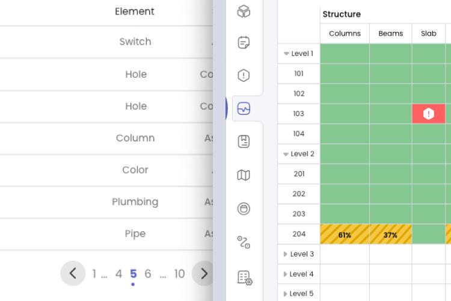
Task: Click the calendar schedule icon in sidebar
Action: tap(244, 43)
